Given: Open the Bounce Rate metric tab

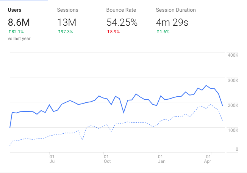Looking at the screenshot, I should point(121,10).
